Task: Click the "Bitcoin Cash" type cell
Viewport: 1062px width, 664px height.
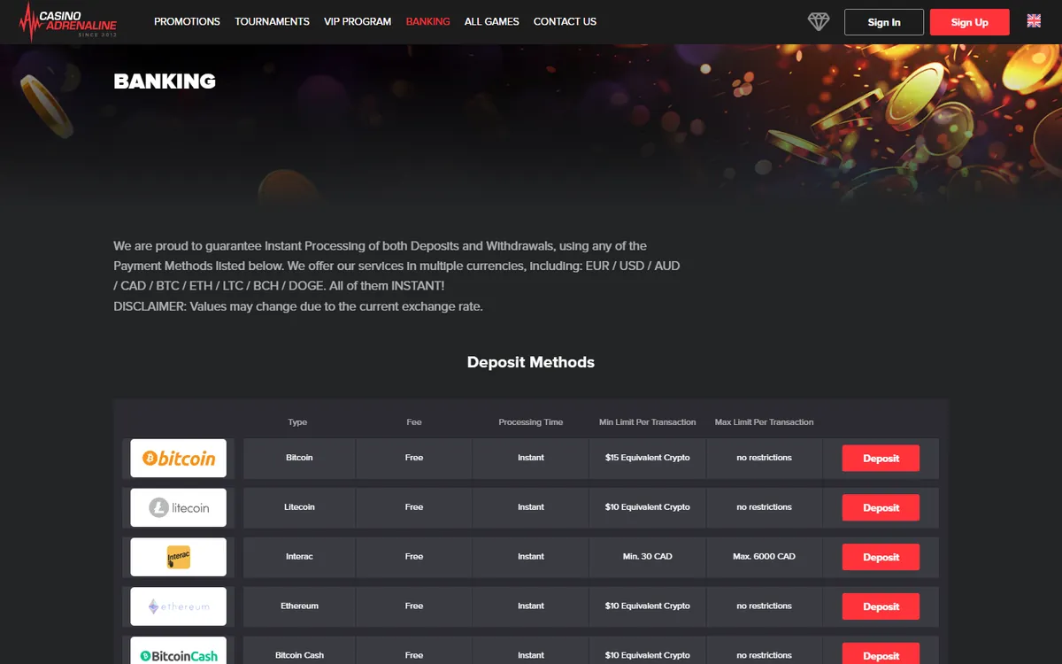Action: [299, 651]
